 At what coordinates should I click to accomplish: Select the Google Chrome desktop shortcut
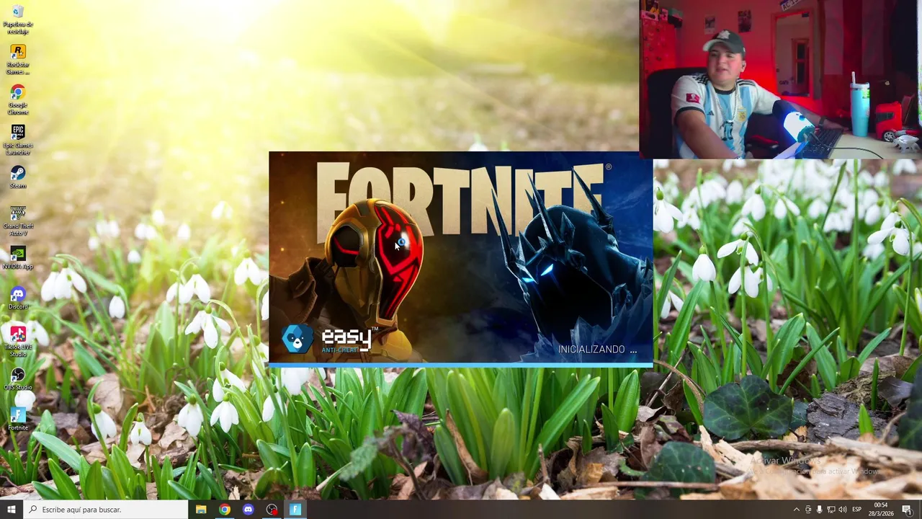[18, 100]
